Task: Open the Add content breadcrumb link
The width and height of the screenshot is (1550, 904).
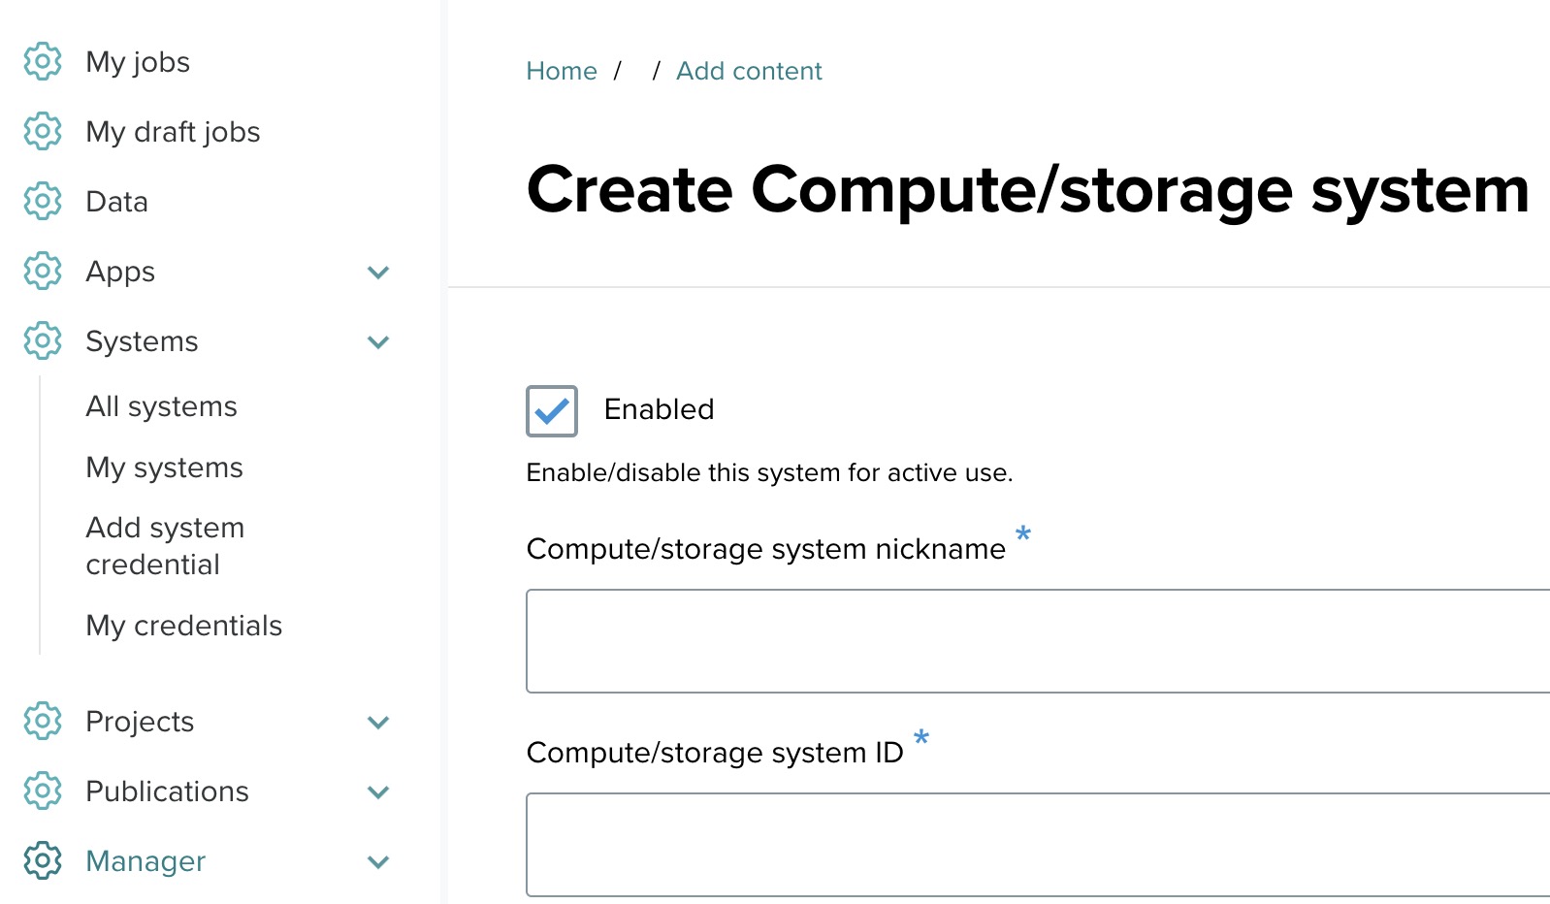Action: pyautogui.click(x=749, y=71)
